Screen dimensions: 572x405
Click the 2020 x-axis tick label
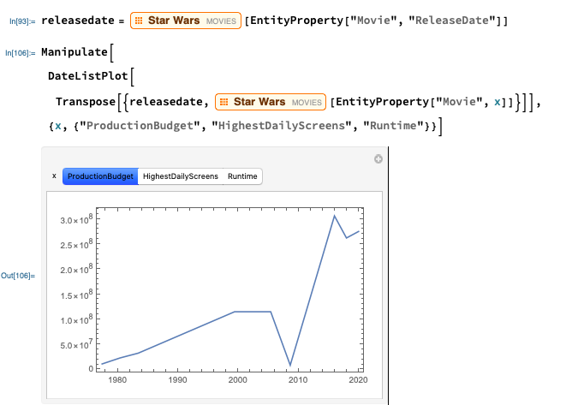358,380
